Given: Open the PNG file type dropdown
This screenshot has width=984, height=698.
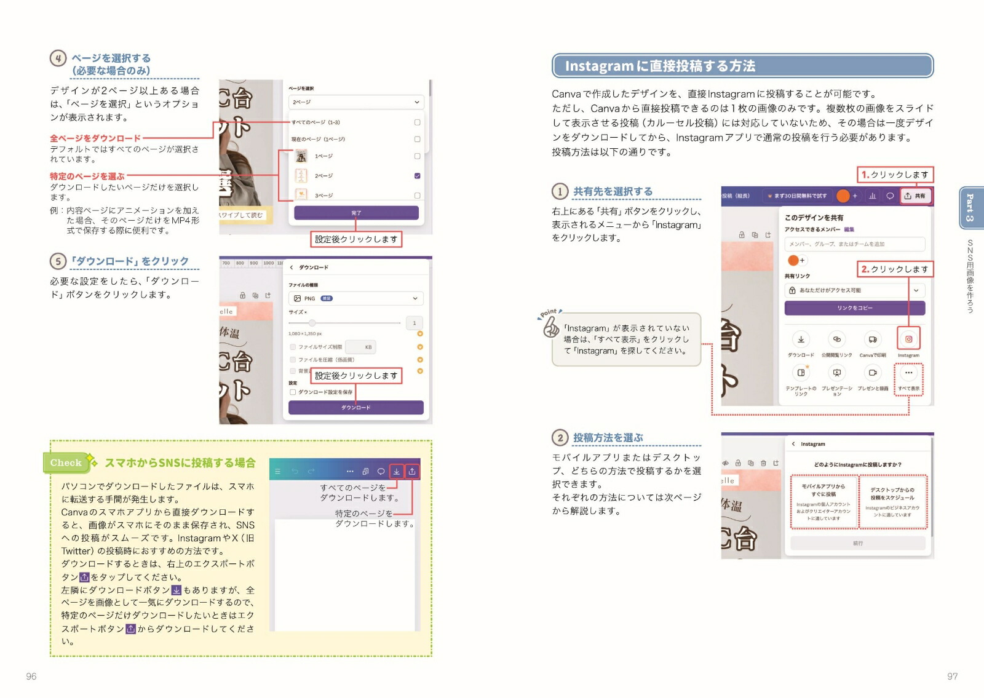Looking at the screenshot, I should pyautogui.click(x=356, y=298).
